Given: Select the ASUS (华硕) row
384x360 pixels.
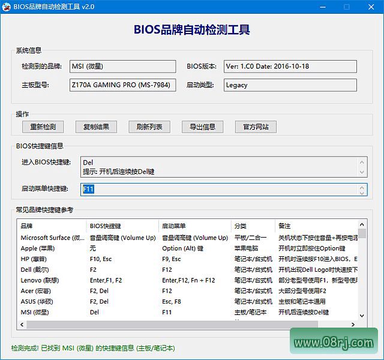Looking at the screenshot, I should tap(187, 301).
